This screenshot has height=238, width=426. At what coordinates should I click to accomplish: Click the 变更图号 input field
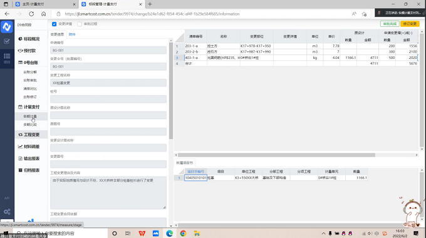(x=108, y=164)
